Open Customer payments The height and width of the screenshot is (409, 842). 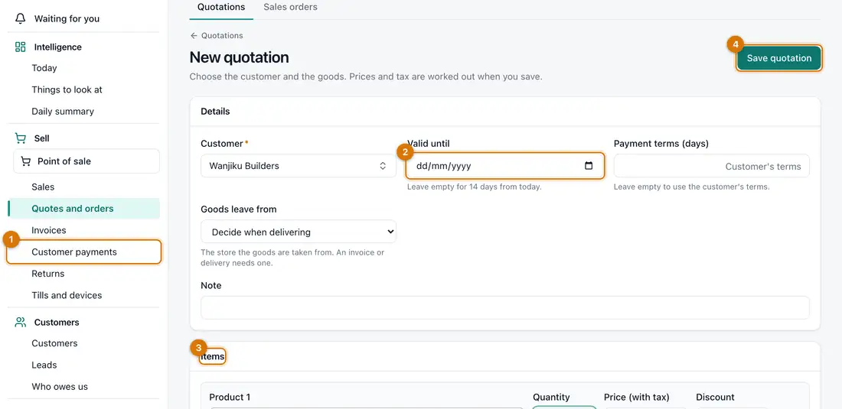83,252
